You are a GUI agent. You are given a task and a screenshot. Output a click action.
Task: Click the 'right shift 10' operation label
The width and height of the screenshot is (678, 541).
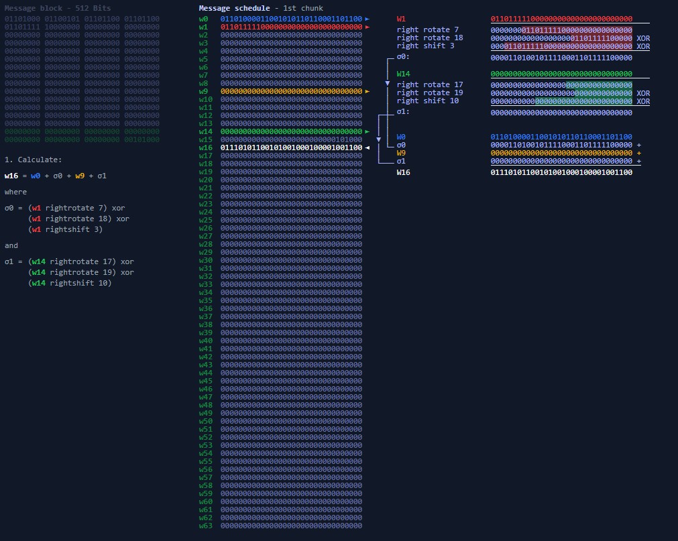click(428, 101)
